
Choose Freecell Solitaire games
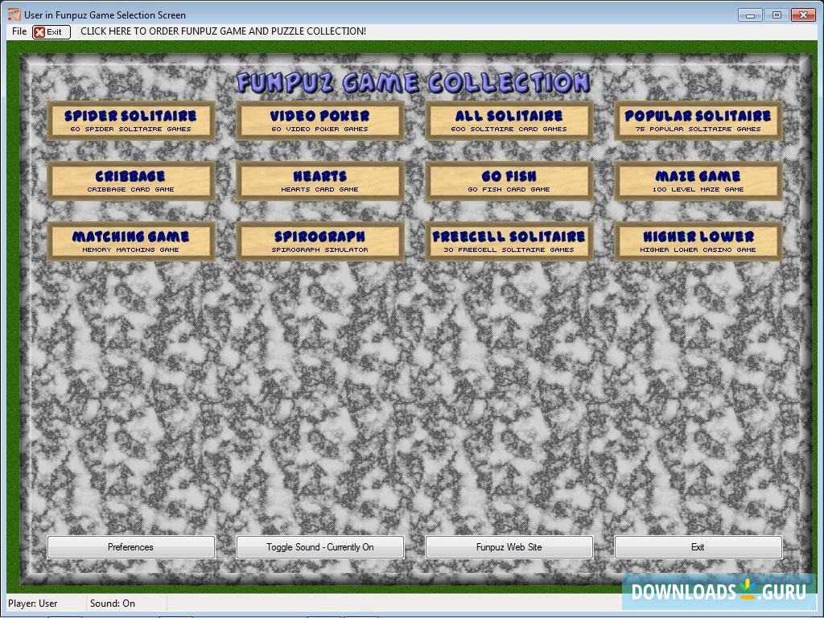pyautogui.click(x=509, y=242)
